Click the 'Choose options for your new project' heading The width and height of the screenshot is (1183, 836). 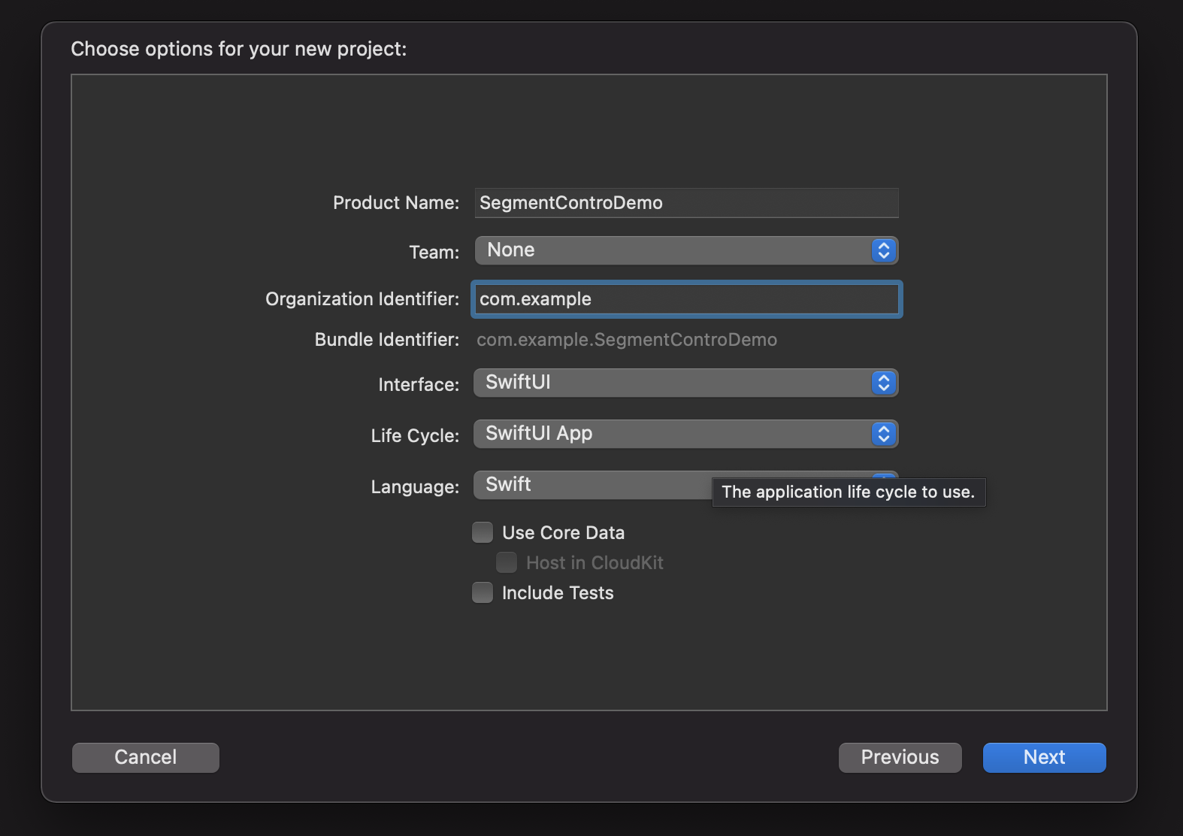238,49
